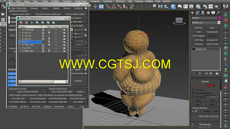Create a new layer in Layer dialog
Screen dimensions: 230x129
tap(21, 23)
